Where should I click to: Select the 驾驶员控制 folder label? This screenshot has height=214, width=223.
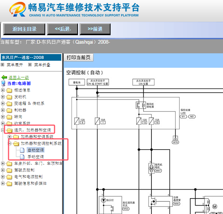coord(24,170)
